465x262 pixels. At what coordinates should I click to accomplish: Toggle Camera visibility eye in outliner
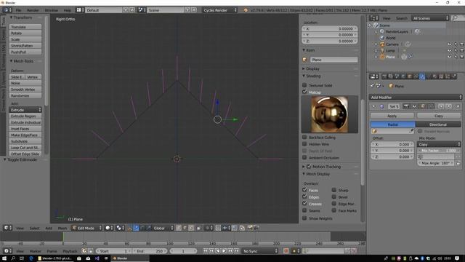pos(449,44)
